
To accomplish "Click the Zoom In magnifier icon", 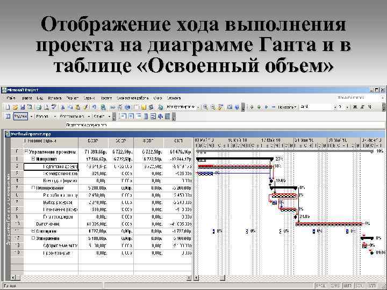I will point(205,107).
